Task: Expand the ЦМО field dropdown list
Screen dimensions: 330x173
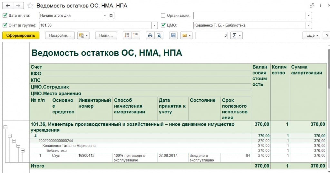Action: tap(309, 25)
